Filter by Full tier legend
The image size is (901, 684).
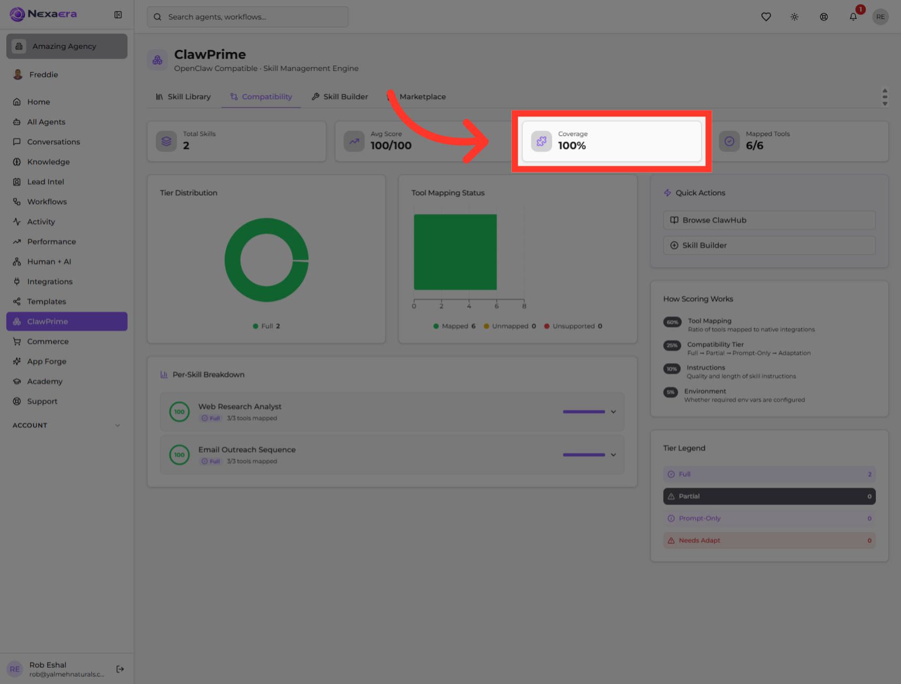(x=769, y=474)
